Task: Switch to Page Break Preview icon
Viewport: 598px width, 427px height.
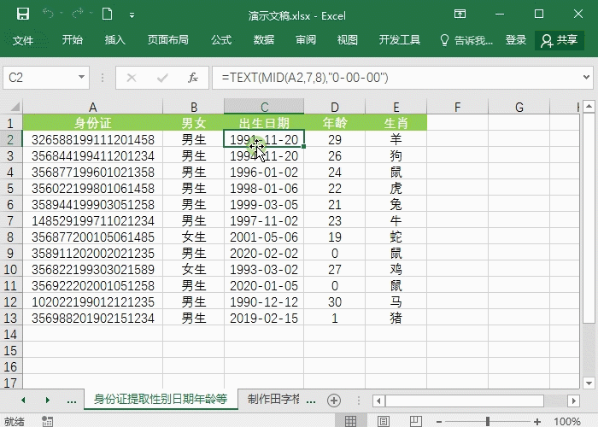Action: point(416,421)
